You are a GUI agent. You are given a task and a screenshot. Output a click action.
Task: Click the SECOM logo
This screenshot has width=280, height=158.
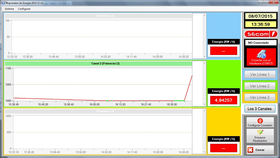point(261,34)
